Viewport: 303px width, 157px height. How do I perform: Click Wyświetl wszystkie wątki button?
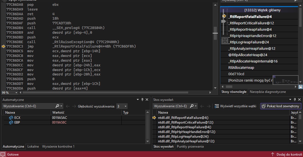pyautogui.click(x=235, y=106)
